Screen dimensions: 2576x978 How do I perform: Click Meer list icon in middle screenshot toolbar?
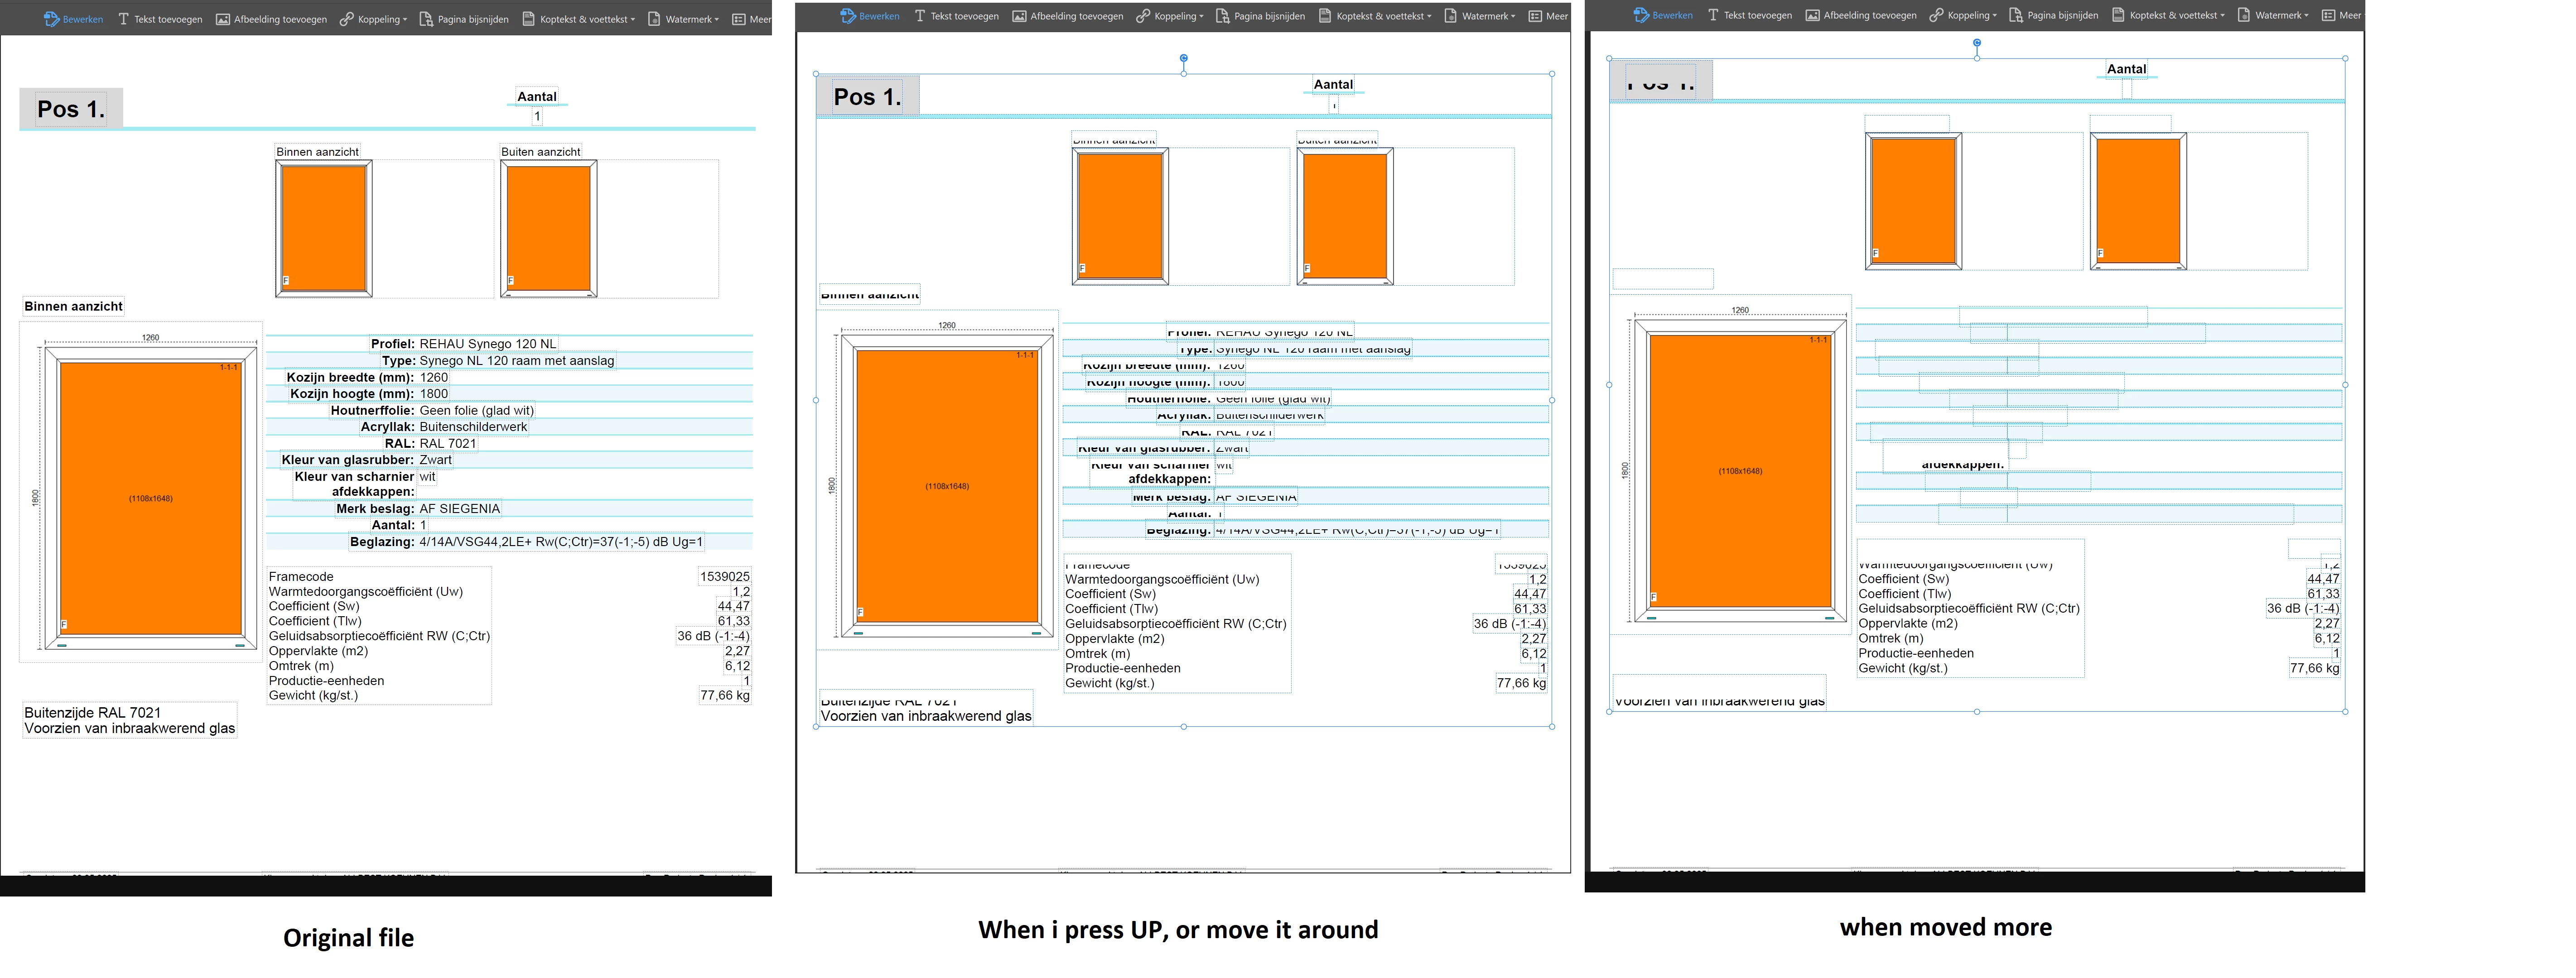[1535, 16]
